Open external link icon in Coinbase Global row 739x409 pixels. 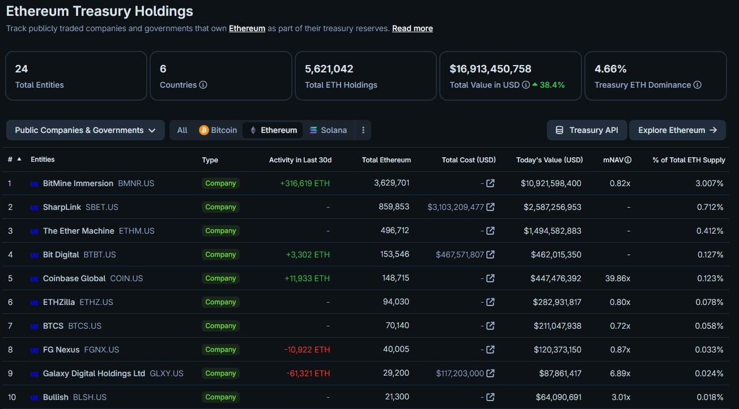(x=490, y=278)
